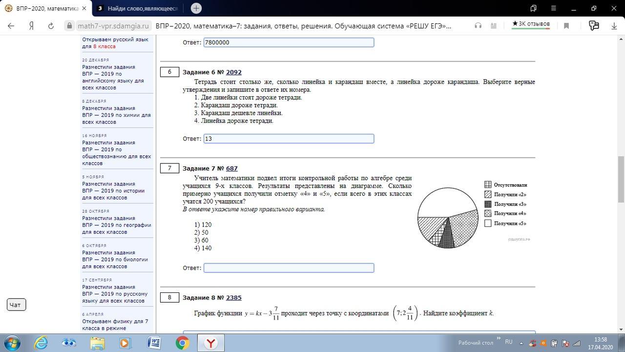Click the empty answer field for Task 7
This screenshot has width=625, height=352.
click(289, 268)
